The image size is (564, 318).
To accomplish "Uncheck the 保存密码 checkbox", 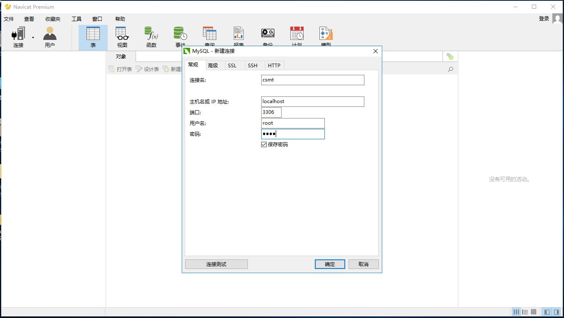I will [264, 145].
